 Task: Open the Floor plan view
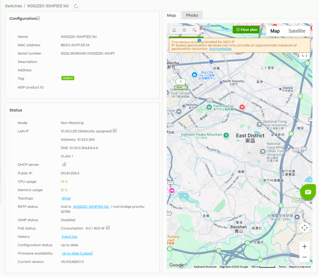[246, 30]
